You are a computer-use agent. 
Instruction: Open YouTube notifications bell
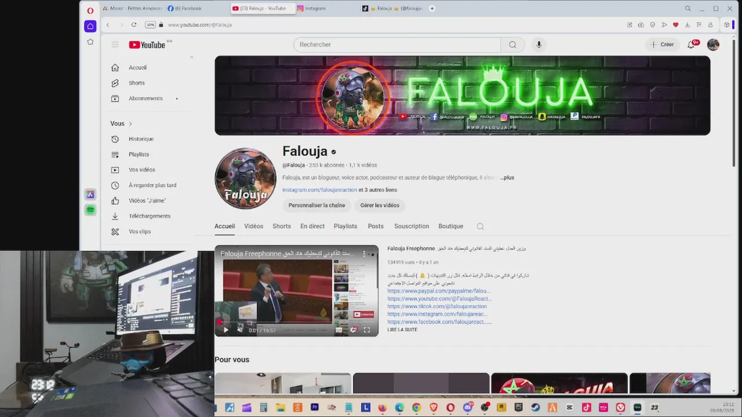(691, 45)
